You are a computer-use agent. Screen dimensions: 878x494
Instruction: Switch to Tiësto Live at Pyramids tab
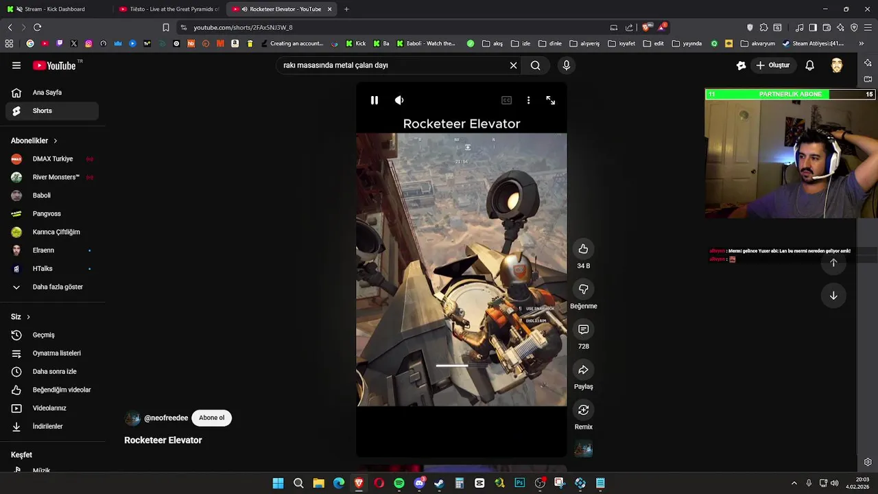pyautogui.click(x=169, y=9)
